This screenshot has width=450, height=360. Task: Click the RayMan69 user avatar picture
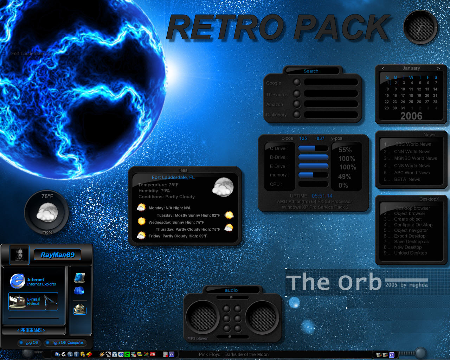point(19,255)
